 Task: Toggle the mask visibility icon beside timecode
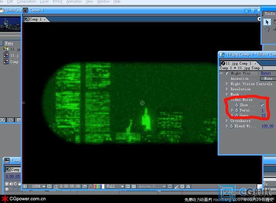click(x=56, y=186)
